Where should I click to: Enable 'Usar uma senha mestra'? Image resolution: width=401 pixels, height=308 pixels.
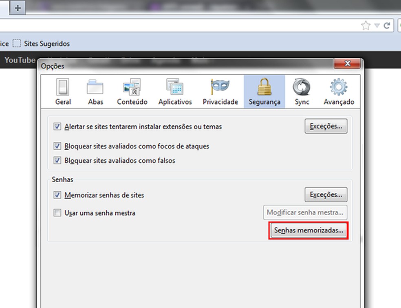click(x=57, y=213)
